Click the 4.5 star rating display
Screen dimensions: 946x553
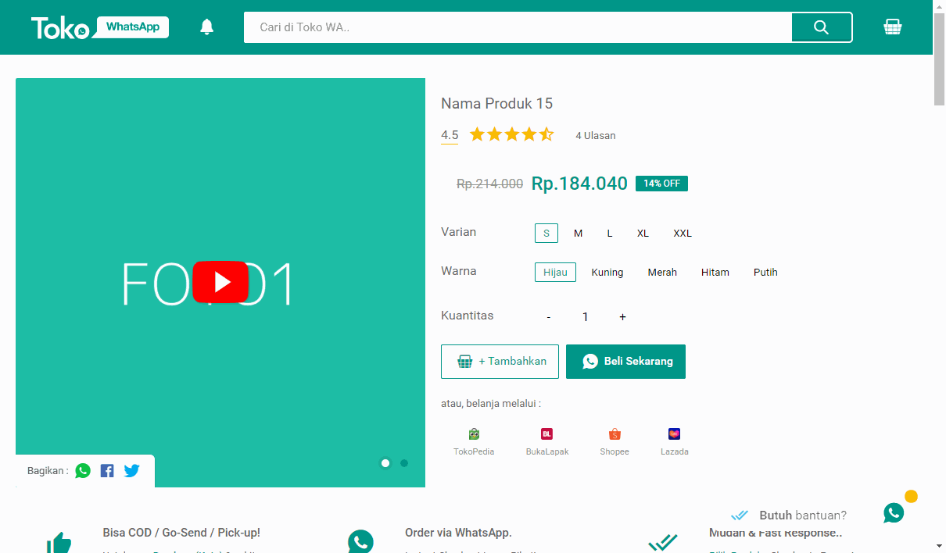pos(450,134)
